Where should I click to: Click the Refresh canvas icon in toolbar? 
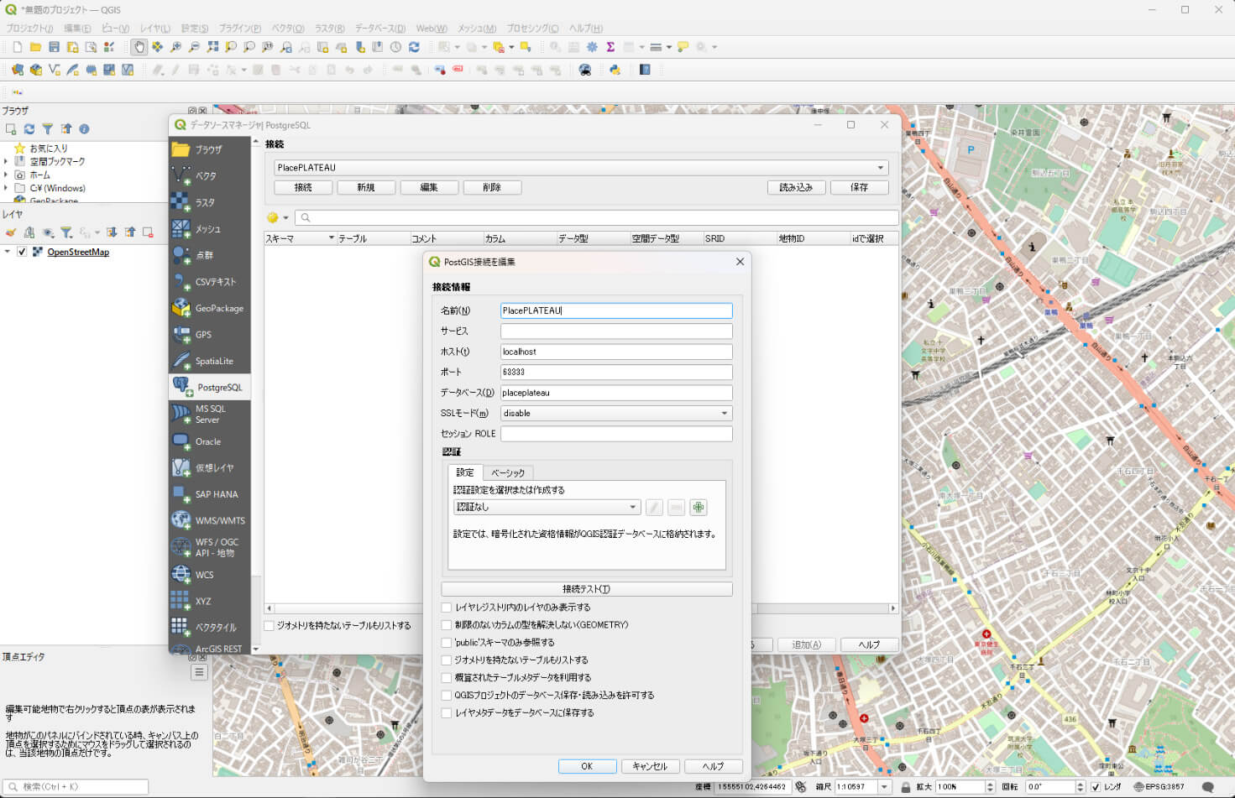coord(414,47)
